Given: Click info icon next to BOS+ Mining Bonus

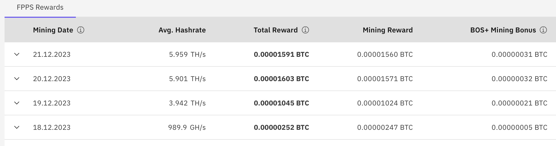Looking at the screenshot, I should coord(543,30).
